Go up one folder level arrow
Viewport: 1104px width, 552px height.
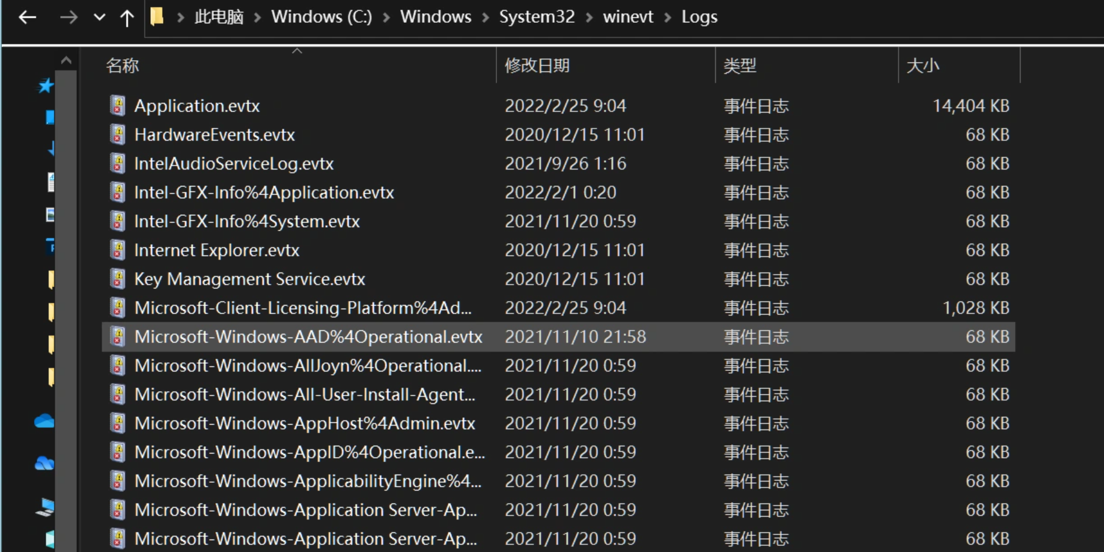click(127, 17)
